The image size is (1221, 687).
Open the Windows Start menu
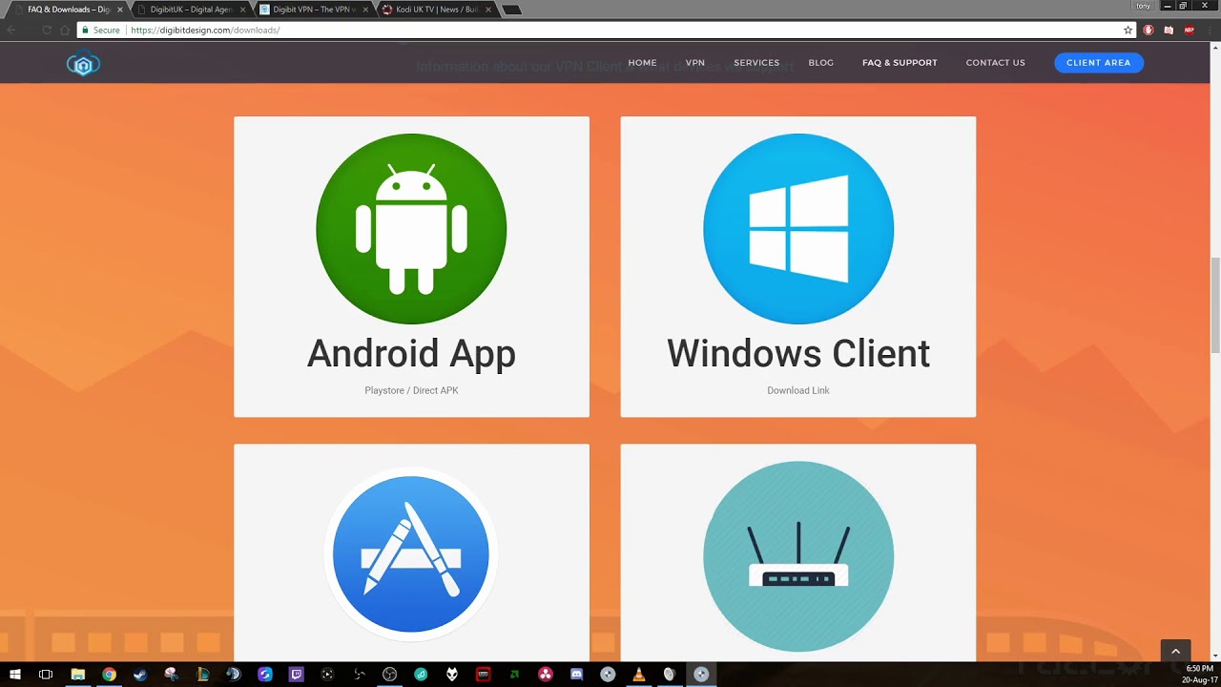click(x=15, y=675)
